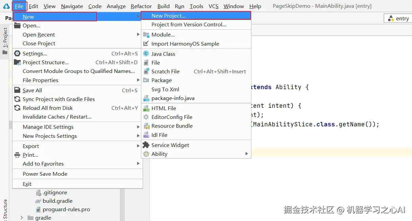Click Close Project menu entry
Screen dimensions: 412x221
(x=78, y=43)
